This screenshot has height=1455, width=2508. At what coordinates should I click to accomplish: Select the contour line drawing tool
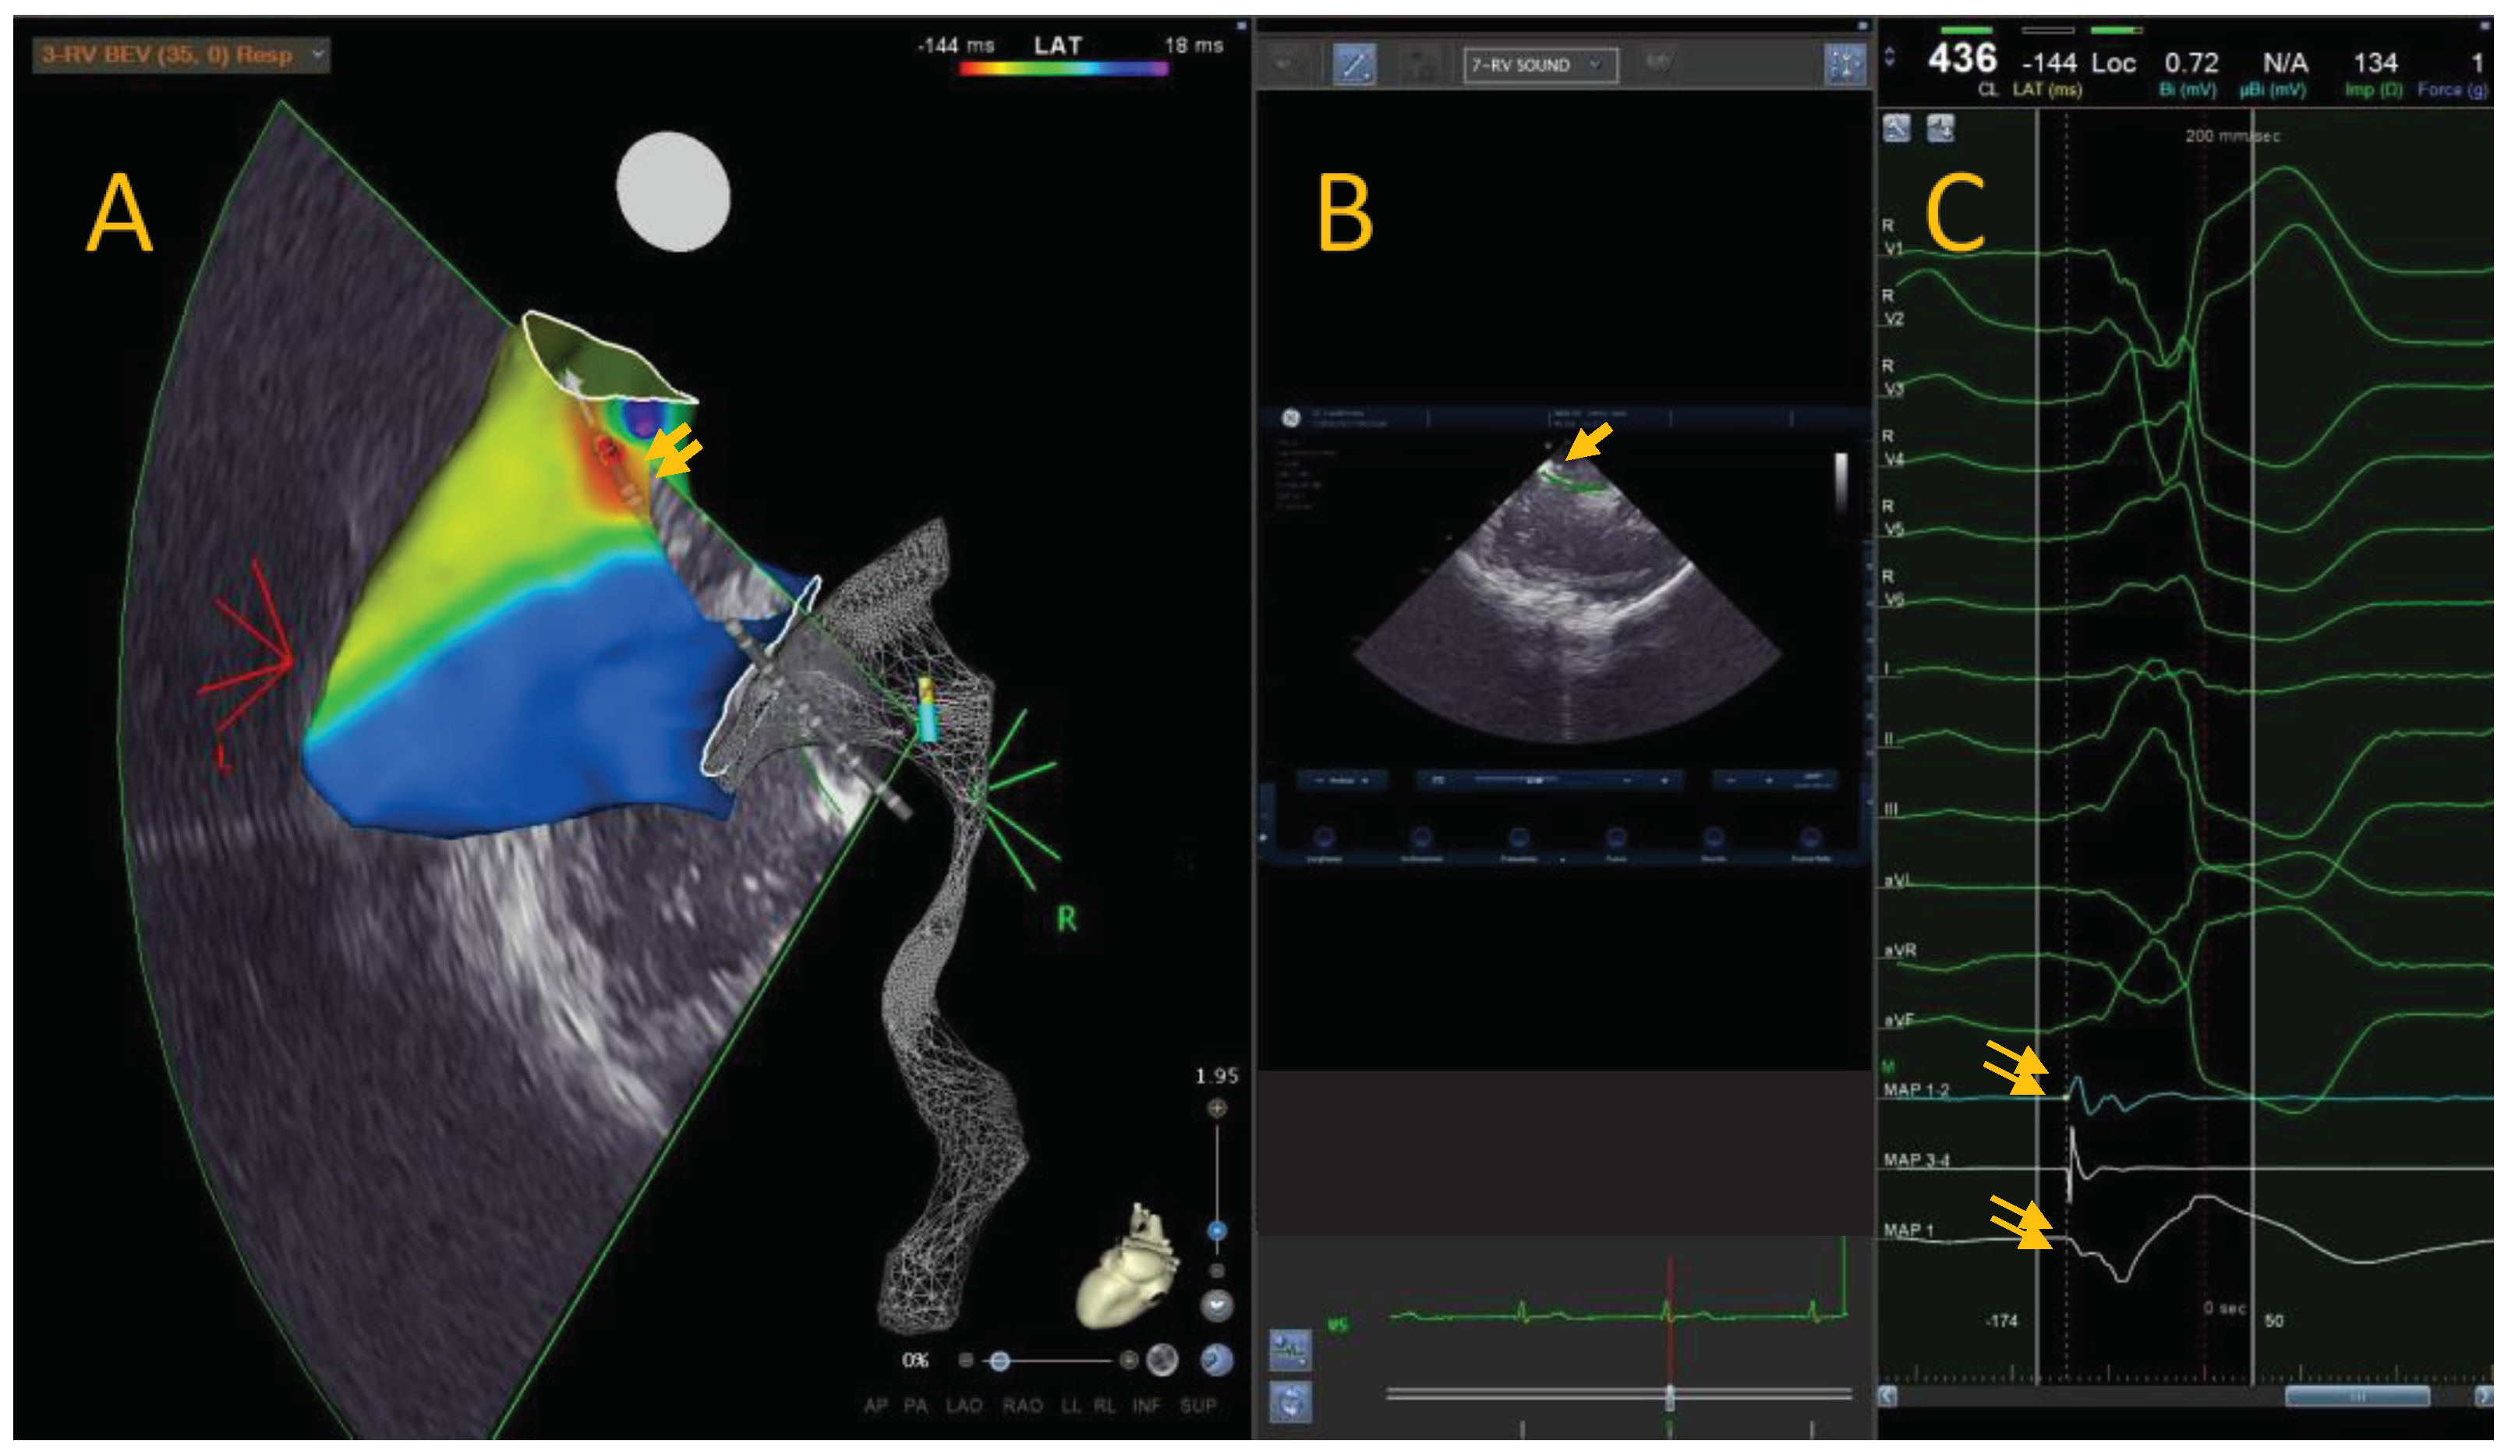[x=1353, y=65]
